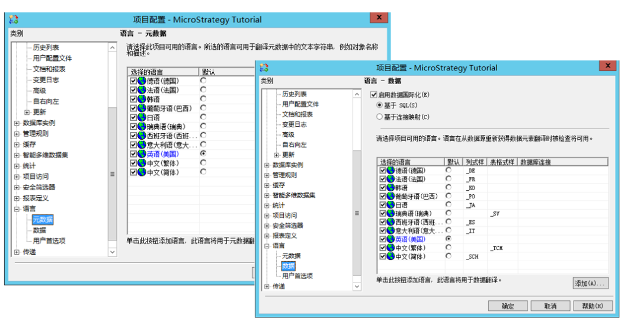The height and width of the screenshot is (324, 640).
Task: Click globe icon for 日语 in front window
Action: [391, 204]
